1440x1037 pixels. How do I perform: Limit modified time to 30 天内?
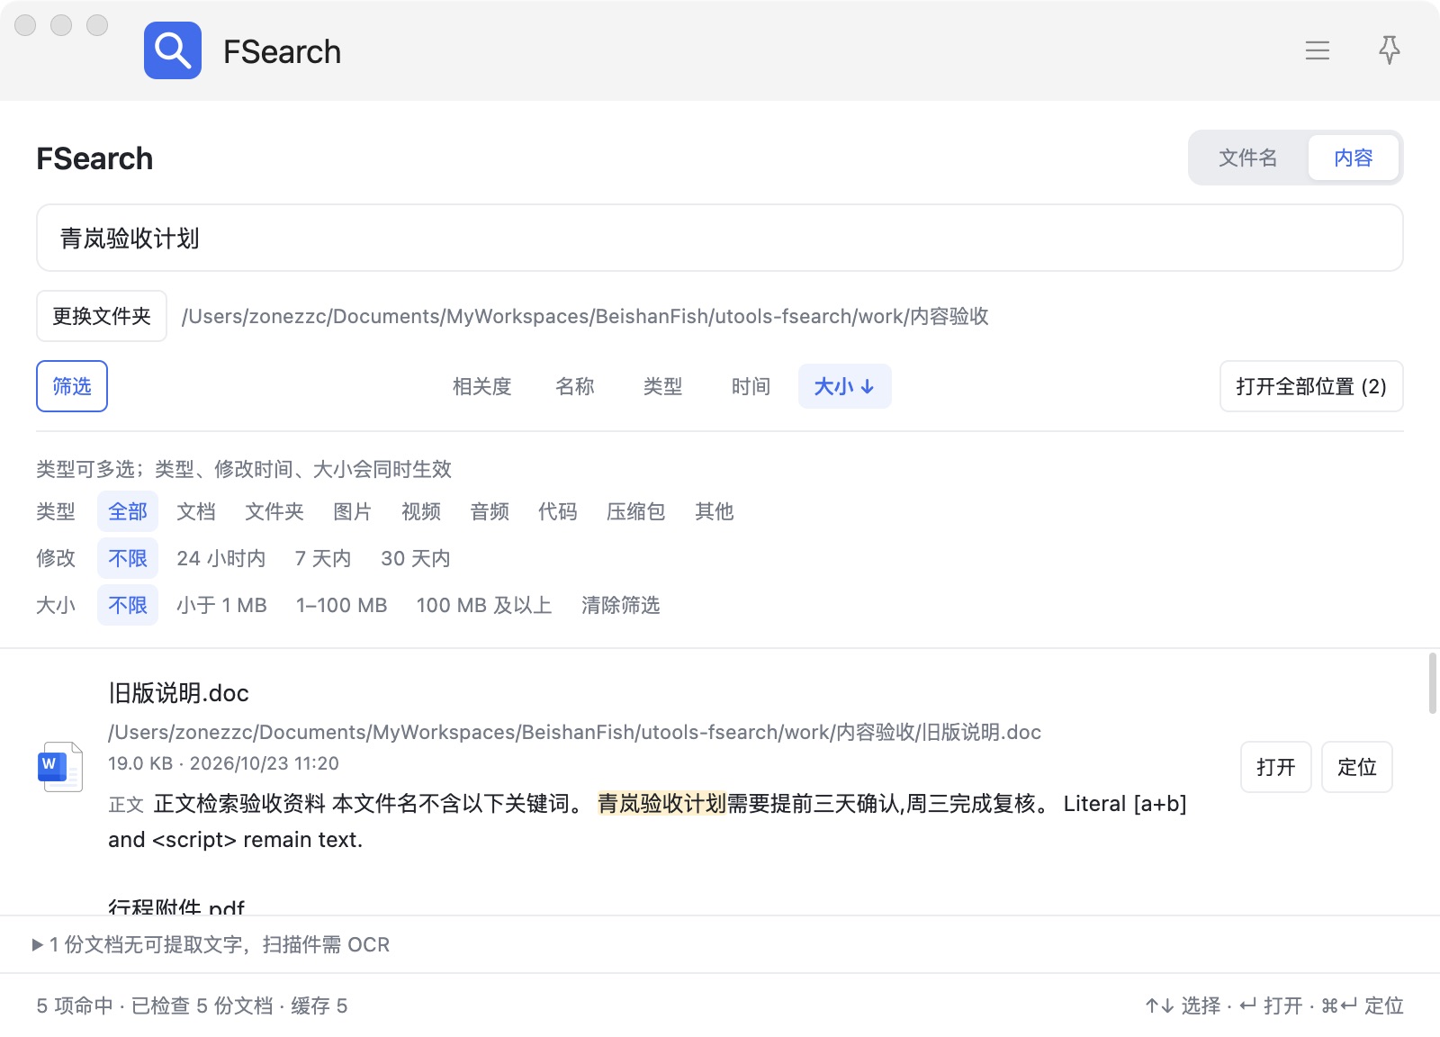[416, 558]
